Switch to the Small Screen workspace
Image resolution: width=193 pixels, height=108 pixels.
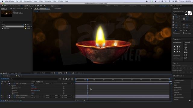pyautogui.click(x=133, y=6)
